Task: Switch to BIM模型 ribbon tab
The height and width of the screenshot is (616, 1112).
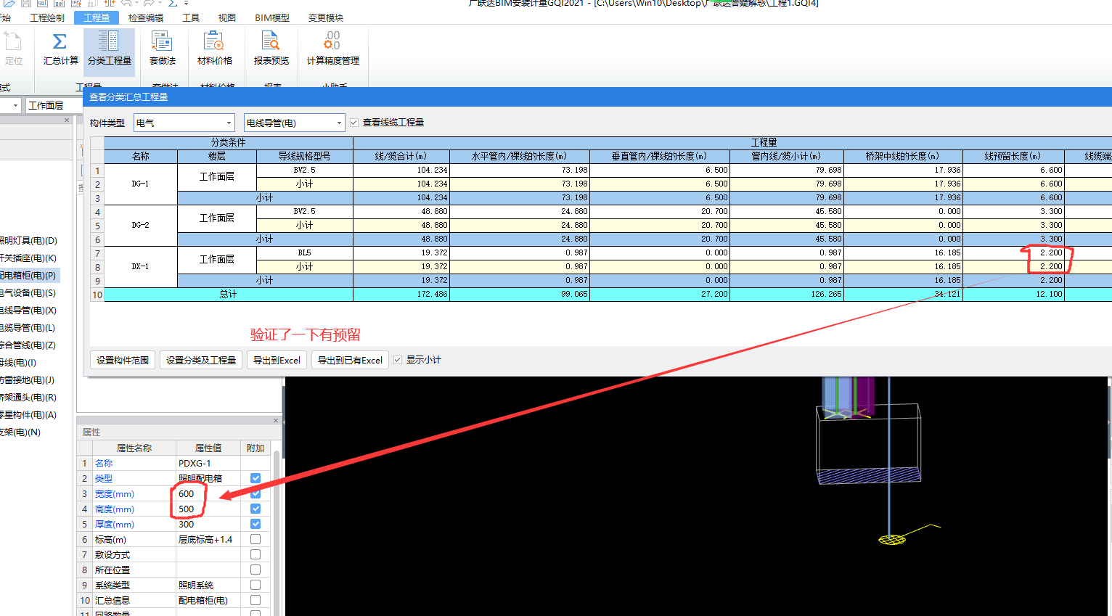Action: click(x=272, y=17)
